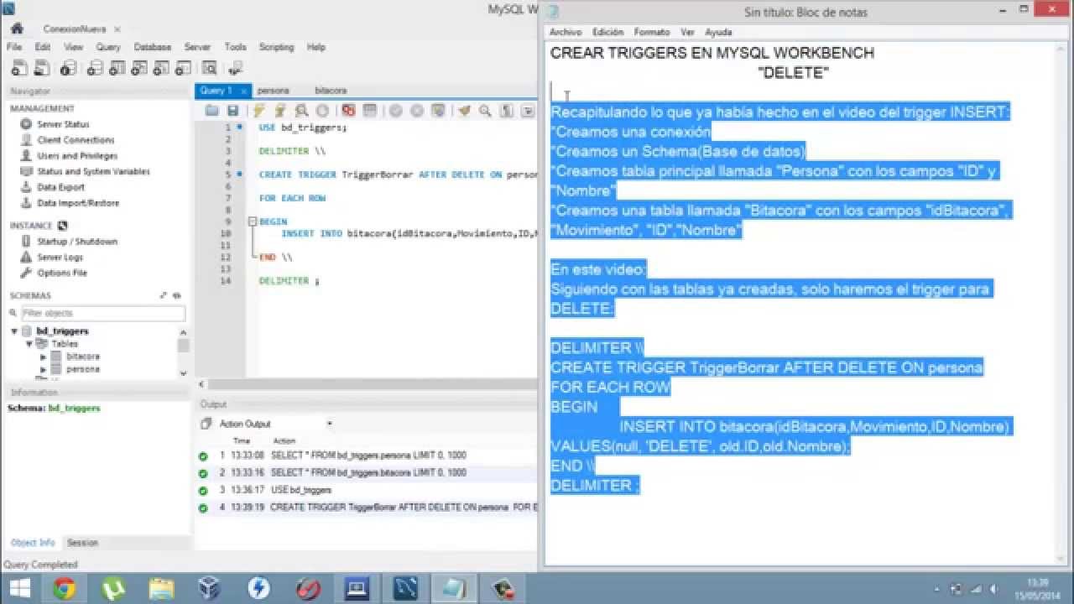1074x604 pixels.
Task: Click the Windows Start button
Action: click(19, 587)
